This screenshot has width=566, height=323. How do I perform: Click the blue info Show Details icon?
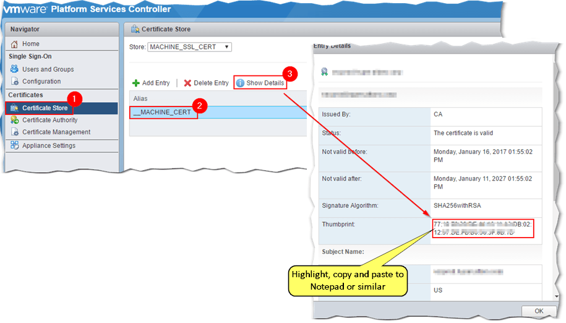pos(240,83)
